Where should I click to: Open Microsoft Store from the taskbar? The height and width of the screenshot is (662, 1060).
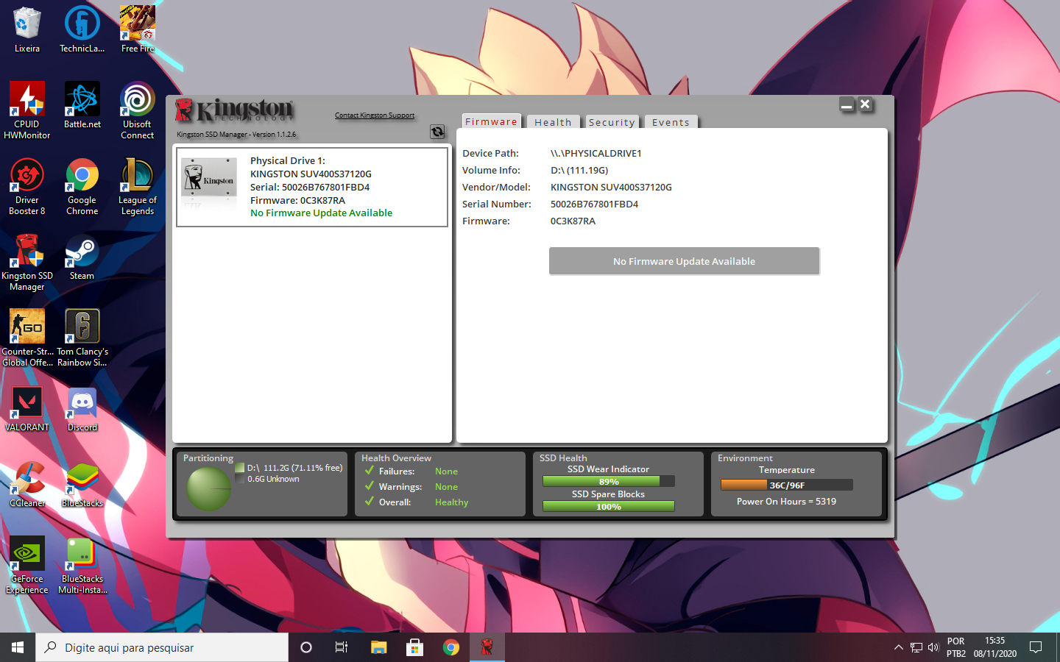414,647
